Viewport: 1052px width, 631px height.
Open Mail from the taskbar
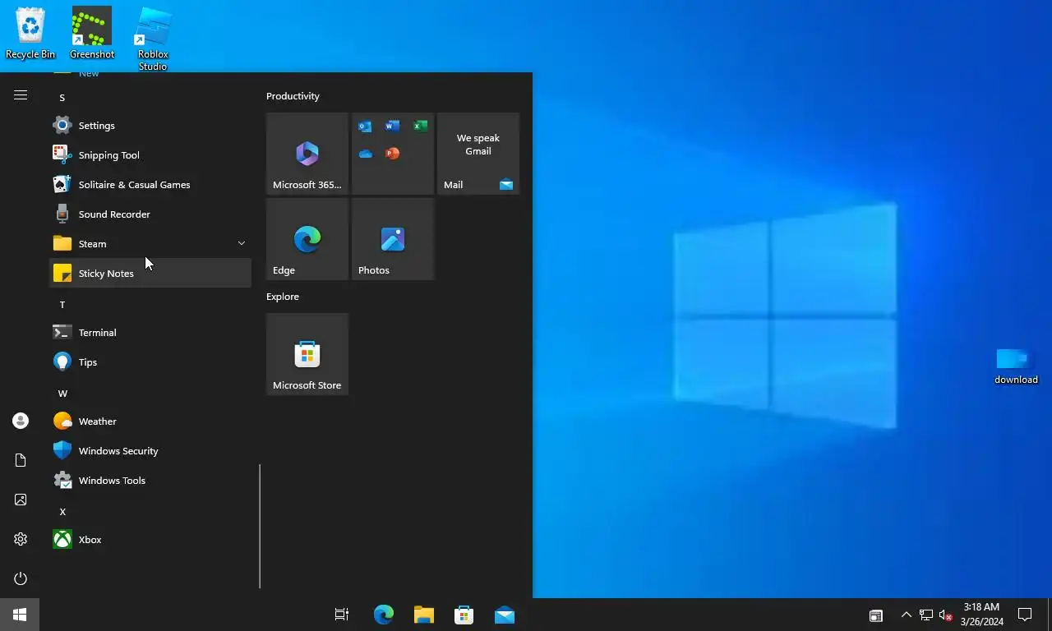pos(505,615)
